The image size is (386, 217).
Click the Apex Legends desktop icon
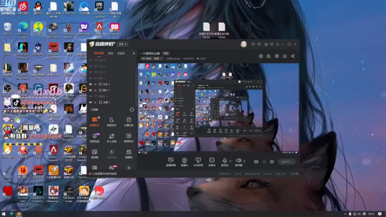tap(54, 153)
